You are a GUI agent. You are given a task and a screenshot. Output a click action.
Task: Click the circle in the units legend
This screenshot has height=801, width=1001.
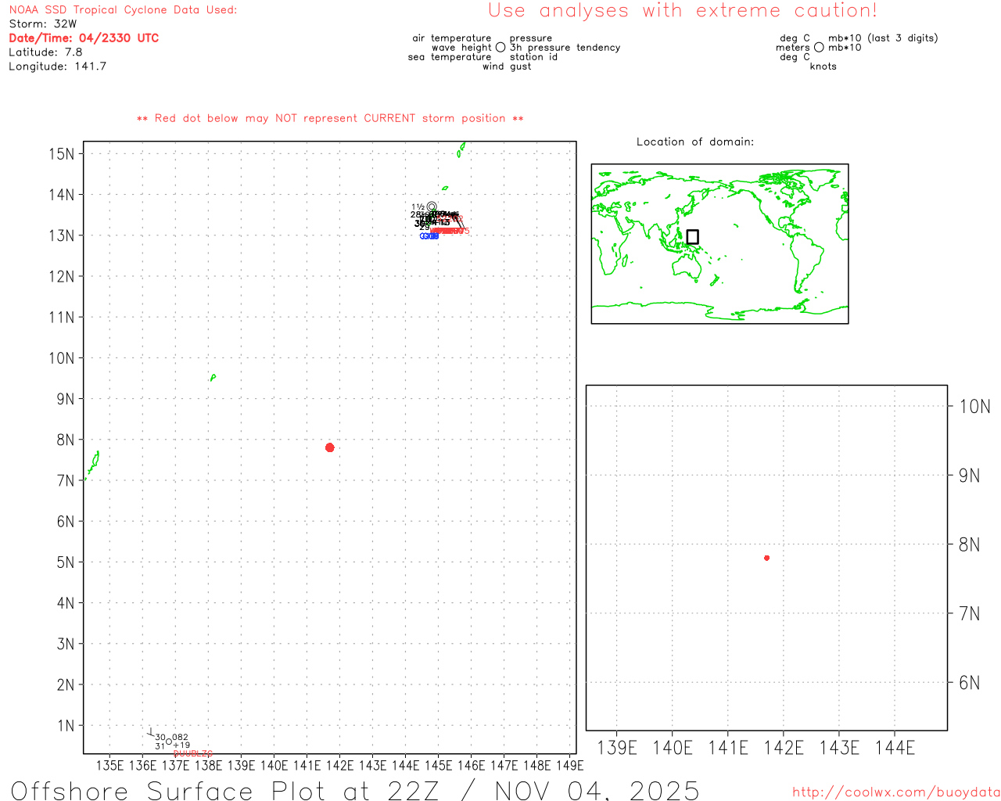tap(819, 48)
